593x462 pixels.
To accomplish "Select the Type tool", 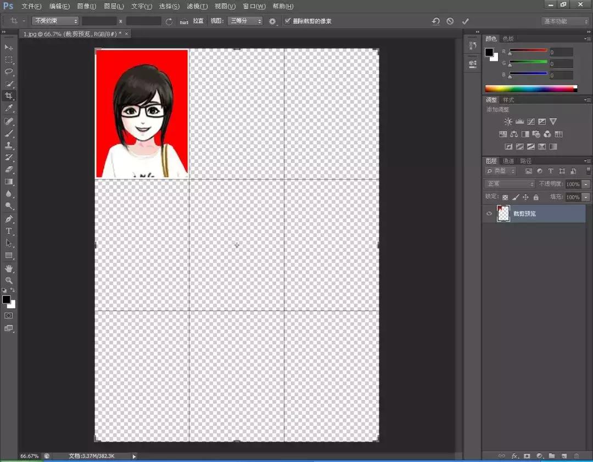I will (x=8, y=231).
